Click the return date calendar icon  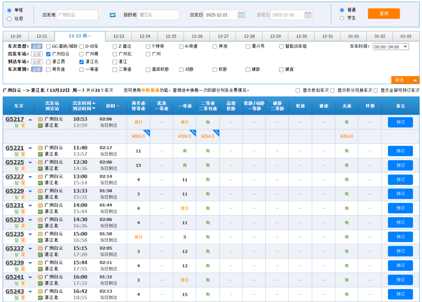pyautogui.click(x=308, y=15)
